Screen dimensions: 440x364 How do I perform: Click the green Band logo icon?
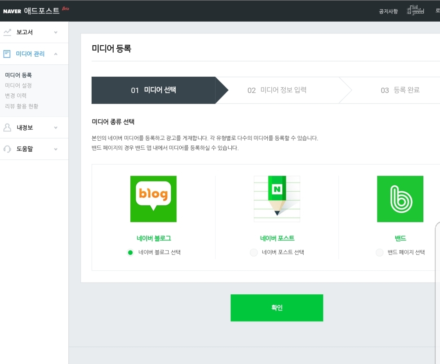400,199
